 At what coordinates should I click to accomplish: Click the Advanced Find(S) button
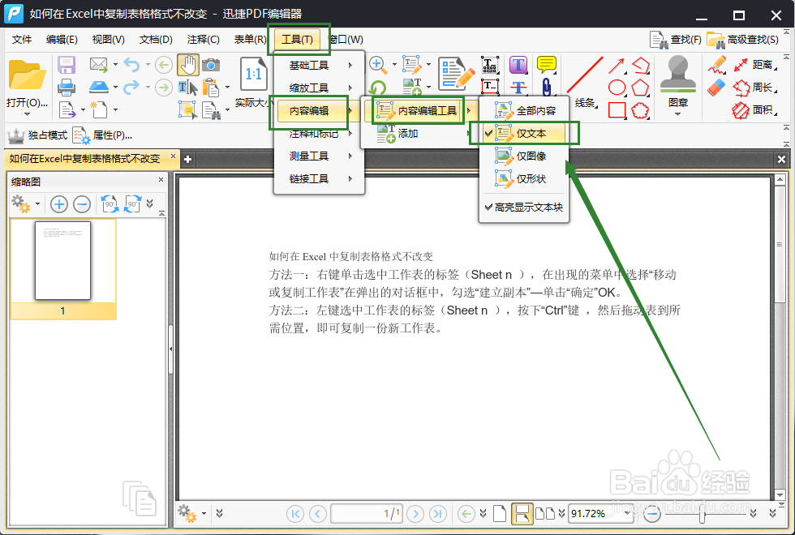point(743,40)
